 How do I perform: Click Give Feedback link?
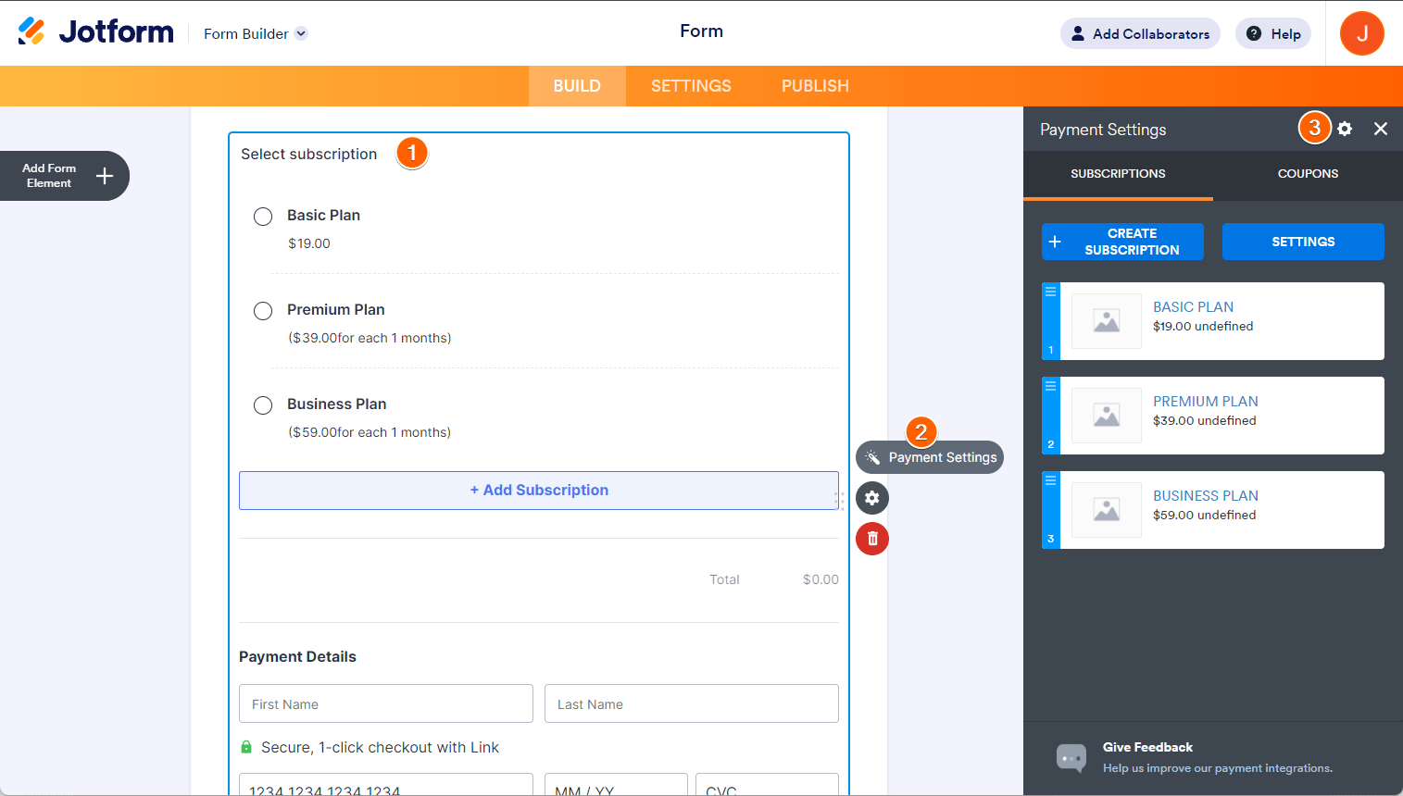[1147, 747]
